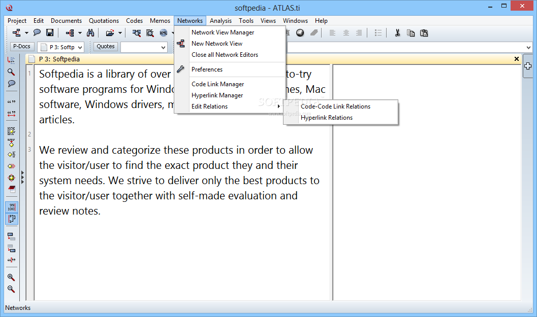Click the P-Docs button
The width and height of the screenshot is (537, 317).
point(21,47)
